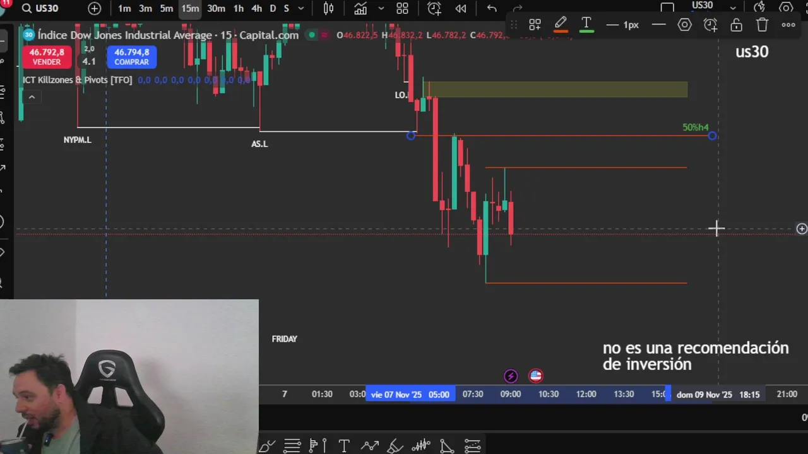Grab the floating toolbar drag handle
This screenshot has height=454, width=808.
click(514, 25)
